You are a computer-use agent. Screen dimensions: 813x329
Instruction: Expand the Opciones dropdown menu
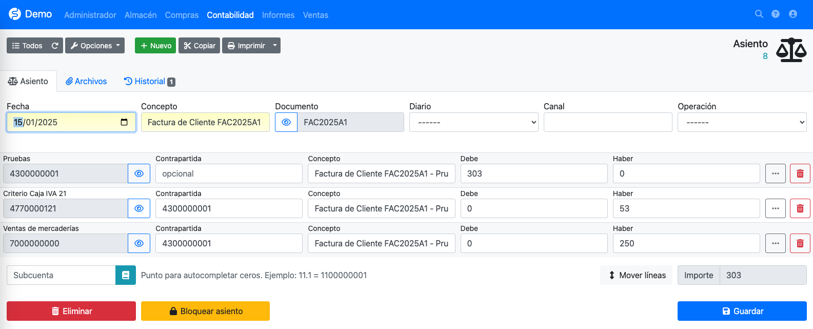95,46
